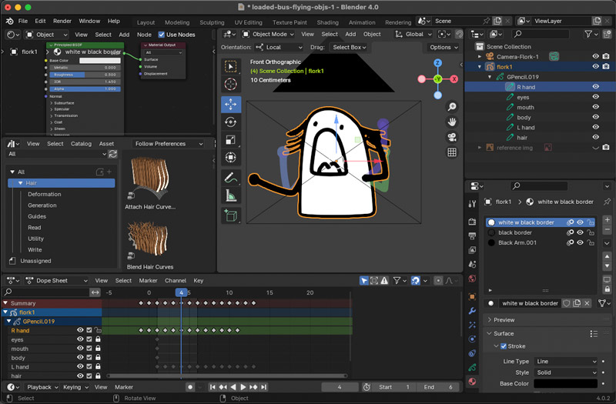Select the Measure tool
This screenshot has height=404, width=616.
click(x=230, y=196)
